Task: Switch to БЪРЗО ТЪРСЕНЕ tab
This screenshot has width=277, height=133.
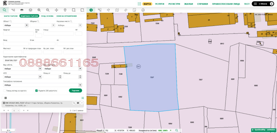Action: (11, 16)
